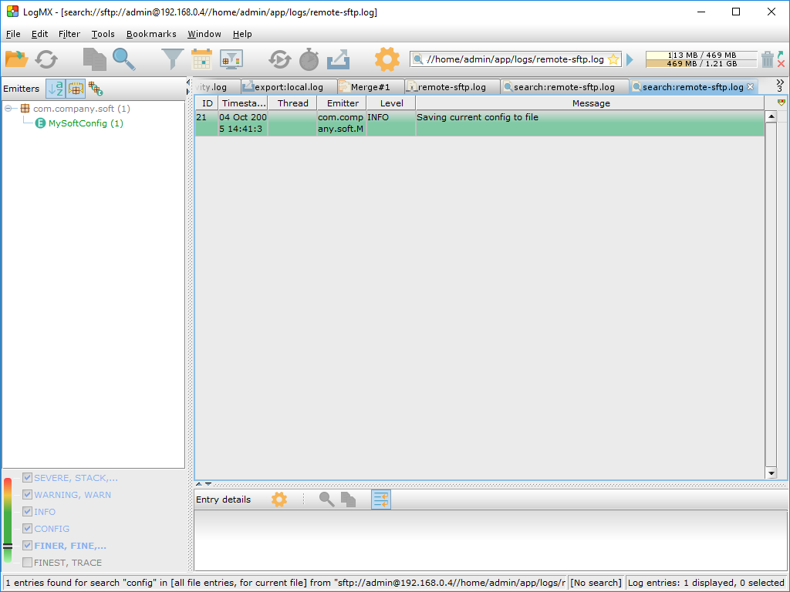Click the table column settings icon
Screen dimensions: 790x592
(x=781, y=103)
